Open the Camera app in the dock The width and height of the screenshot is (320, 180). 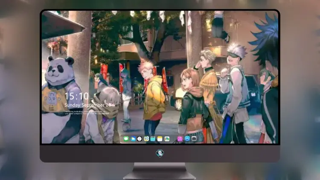click(194, 139)
